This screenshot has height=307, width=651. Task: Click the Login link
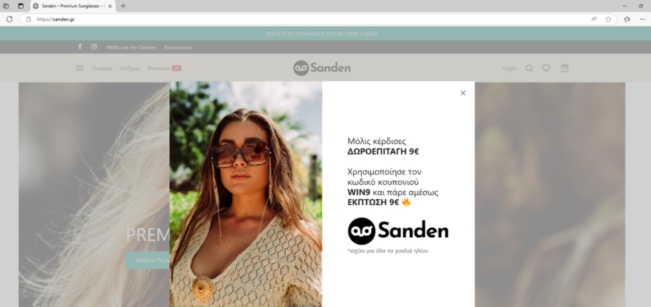point(509,69)
